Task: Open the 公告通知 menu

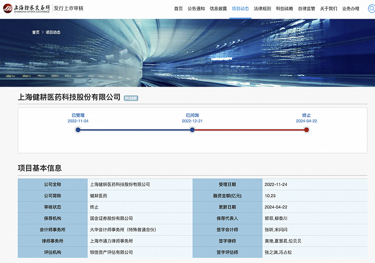Action: tap(196, 9)
